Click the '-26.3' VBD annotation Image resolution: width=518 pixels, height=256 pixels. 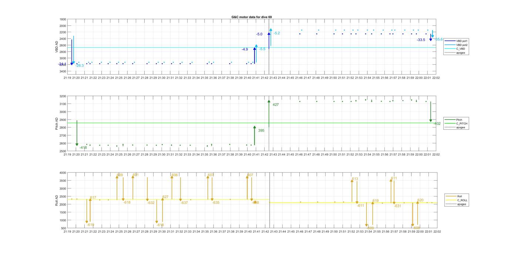click(80, 66)
